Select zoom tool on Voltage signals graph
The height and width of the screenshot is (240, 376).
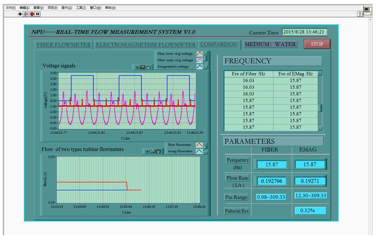143,67
